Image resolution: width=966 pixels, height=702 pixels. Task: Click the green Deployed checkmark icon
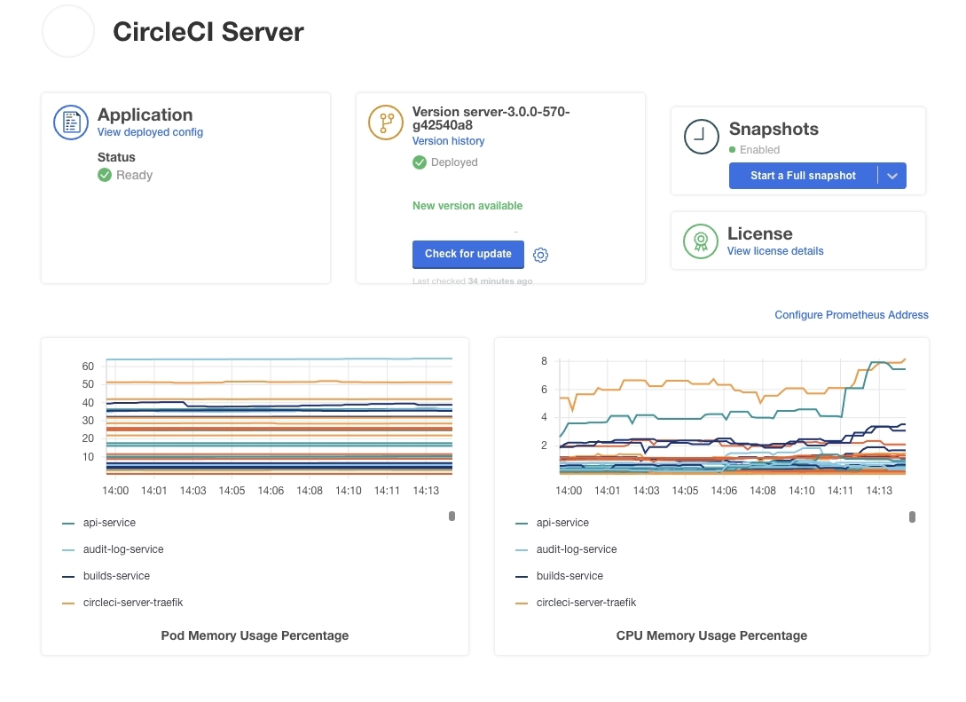[420, 162]
